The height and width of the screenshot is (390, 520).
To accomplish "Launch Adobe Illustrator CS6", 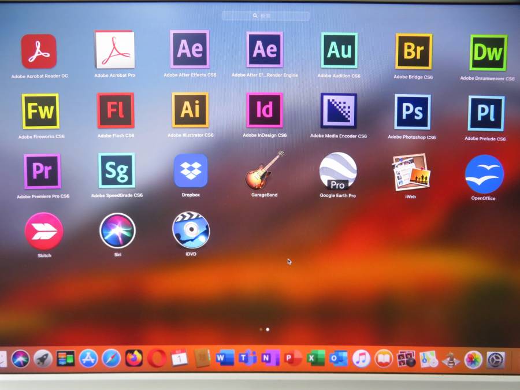I will 190,110.
